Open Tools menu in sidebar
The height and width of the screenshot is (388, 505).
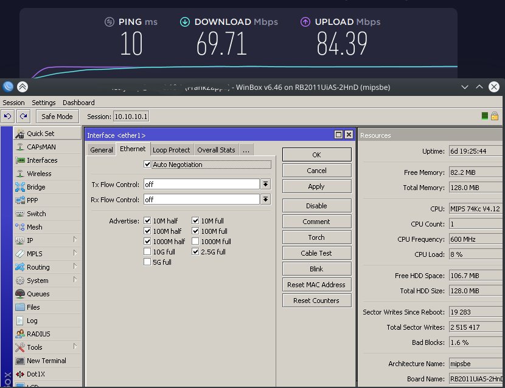click(47, 347)
